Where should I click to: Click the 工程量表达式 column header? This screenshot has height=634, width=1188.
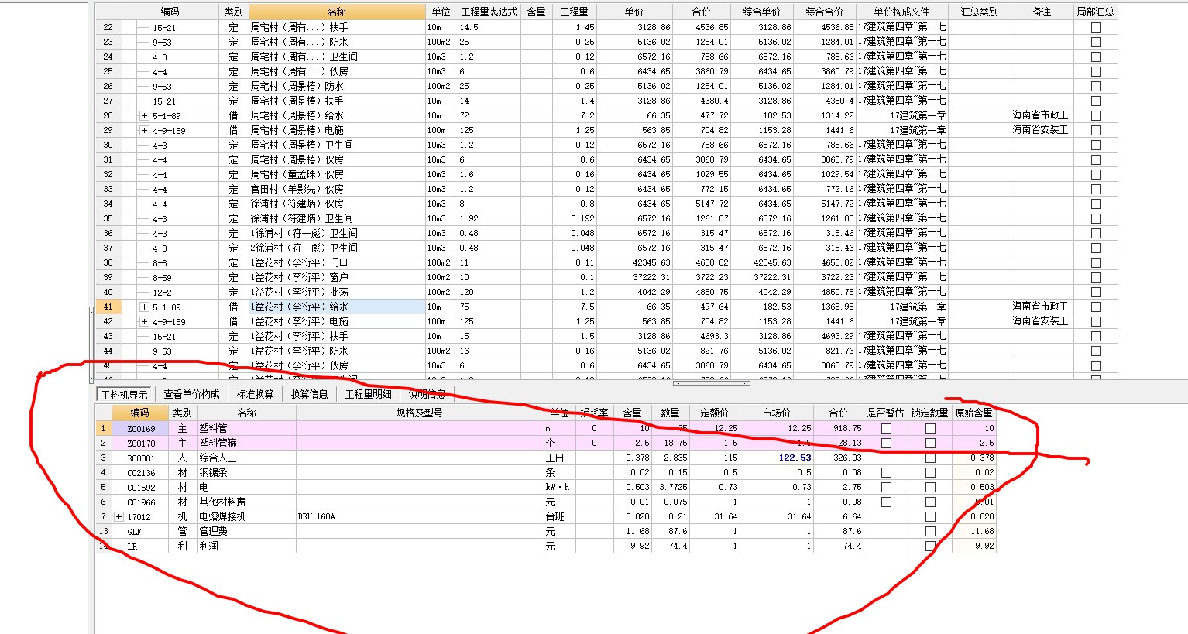[489, 12]
